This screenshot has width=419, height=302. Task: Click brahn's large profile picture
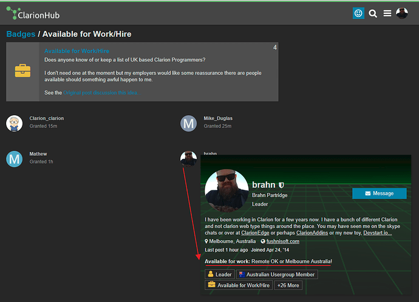tap(227, 190)
